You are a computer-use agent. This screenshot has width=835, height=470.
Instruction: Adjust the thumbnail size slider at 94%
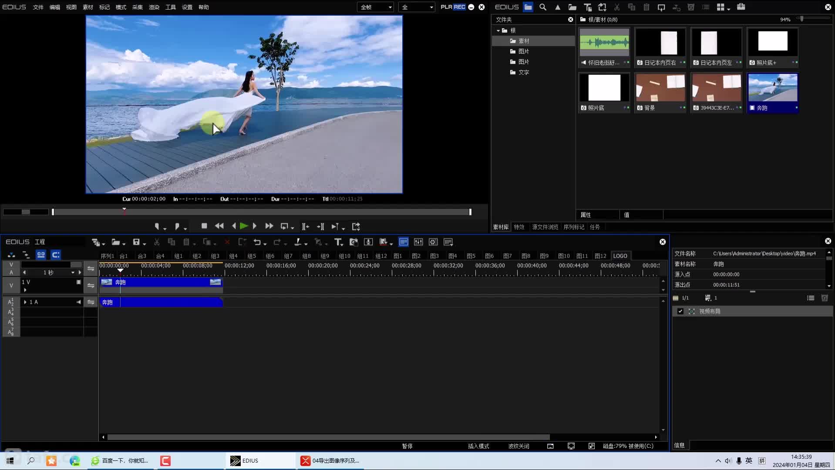click(x=802, y=19)
